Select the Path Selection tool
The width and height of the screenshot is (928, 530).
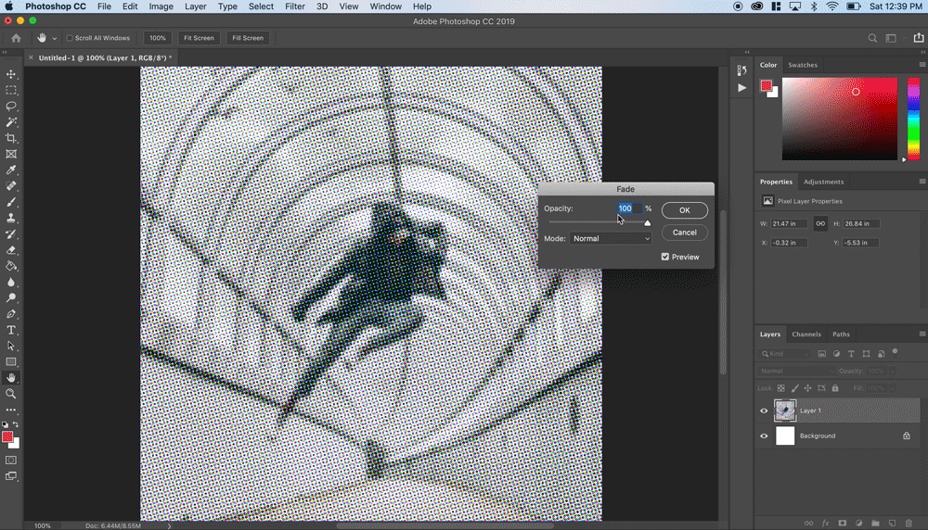click(x=11, y=346)
